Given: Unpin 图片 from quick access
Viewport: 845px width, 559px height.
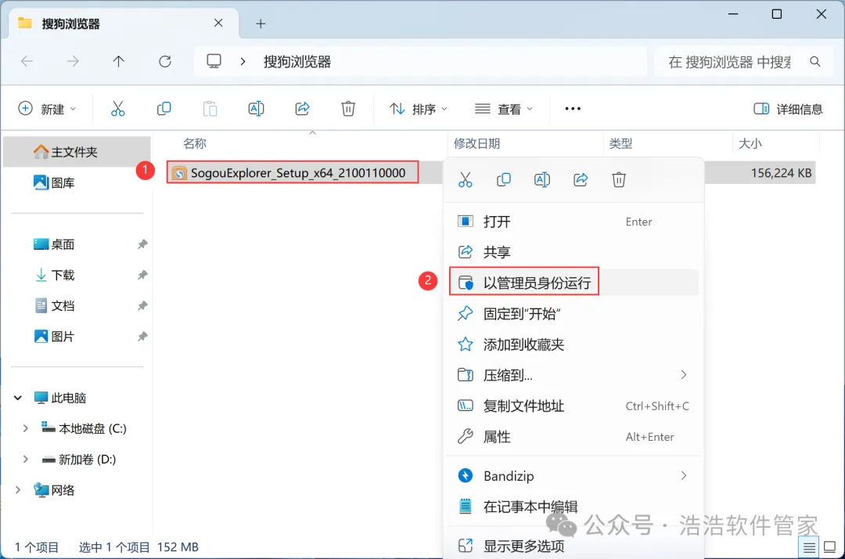Looking at the screenshot, I should coord(142,337).
